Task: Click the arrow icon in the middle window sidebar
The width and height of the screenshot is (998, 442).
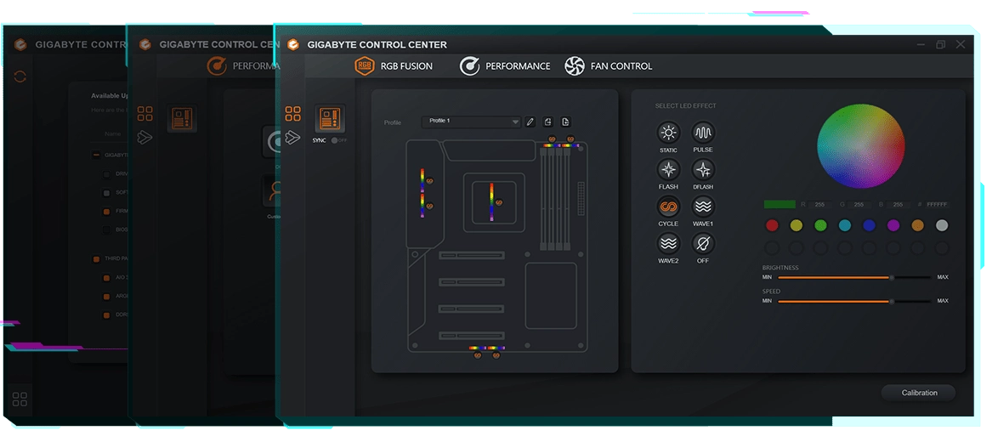Action: coord(145,138)
